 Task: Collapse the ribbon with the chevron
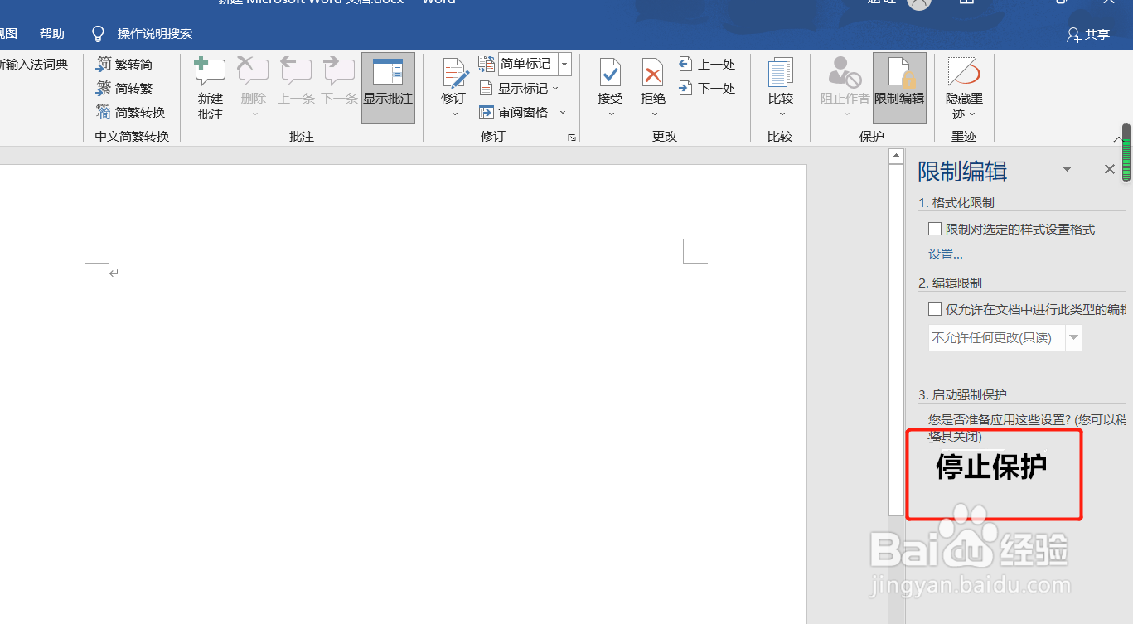pos(1116,138)
